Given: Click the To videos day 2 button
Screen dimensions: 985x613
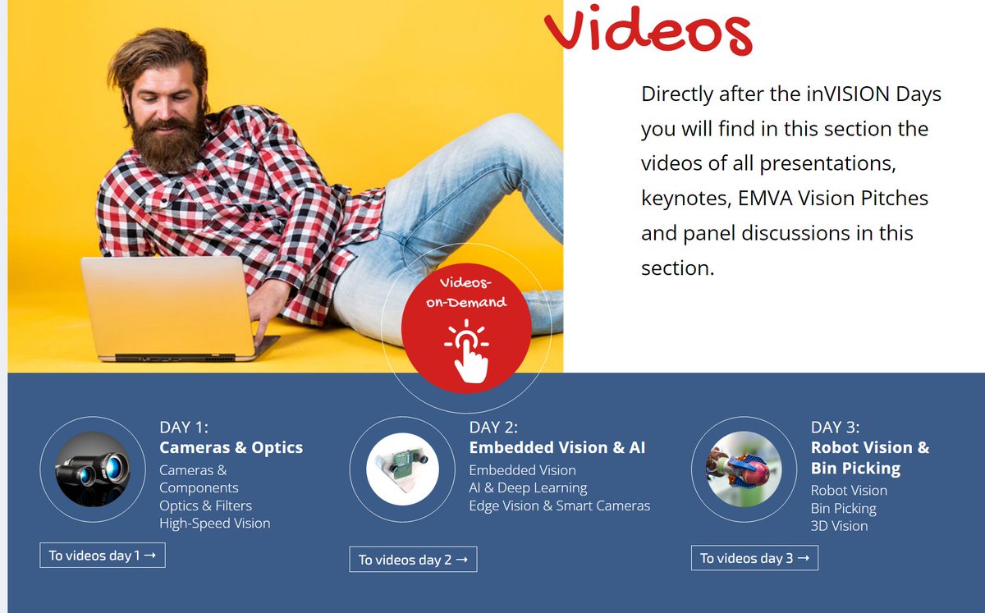Looking at the screenshot, I should [x=412, y=560].
